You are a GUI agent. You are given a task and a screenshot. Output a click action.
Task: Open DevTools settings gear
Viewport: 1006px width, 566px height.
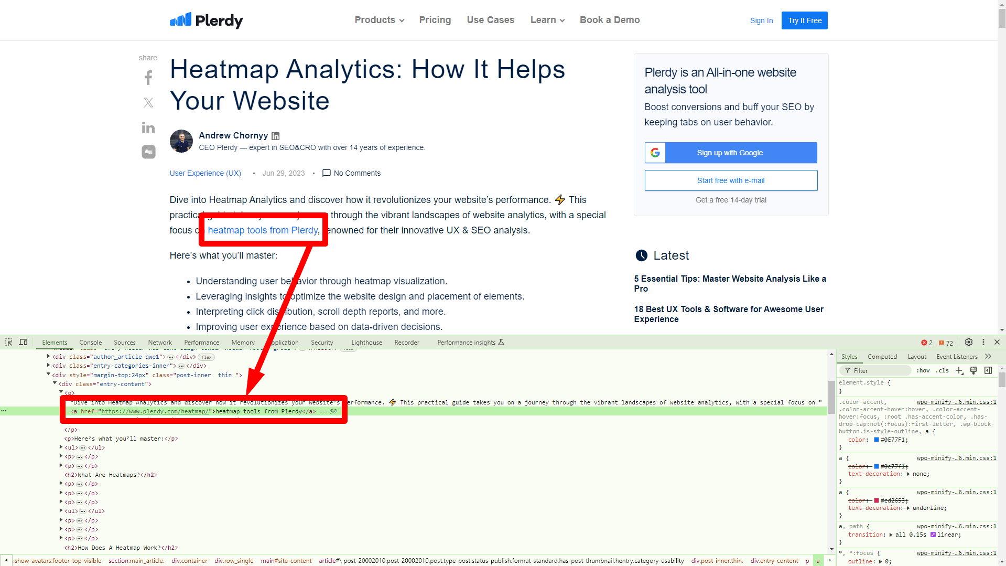pos(969,342)
